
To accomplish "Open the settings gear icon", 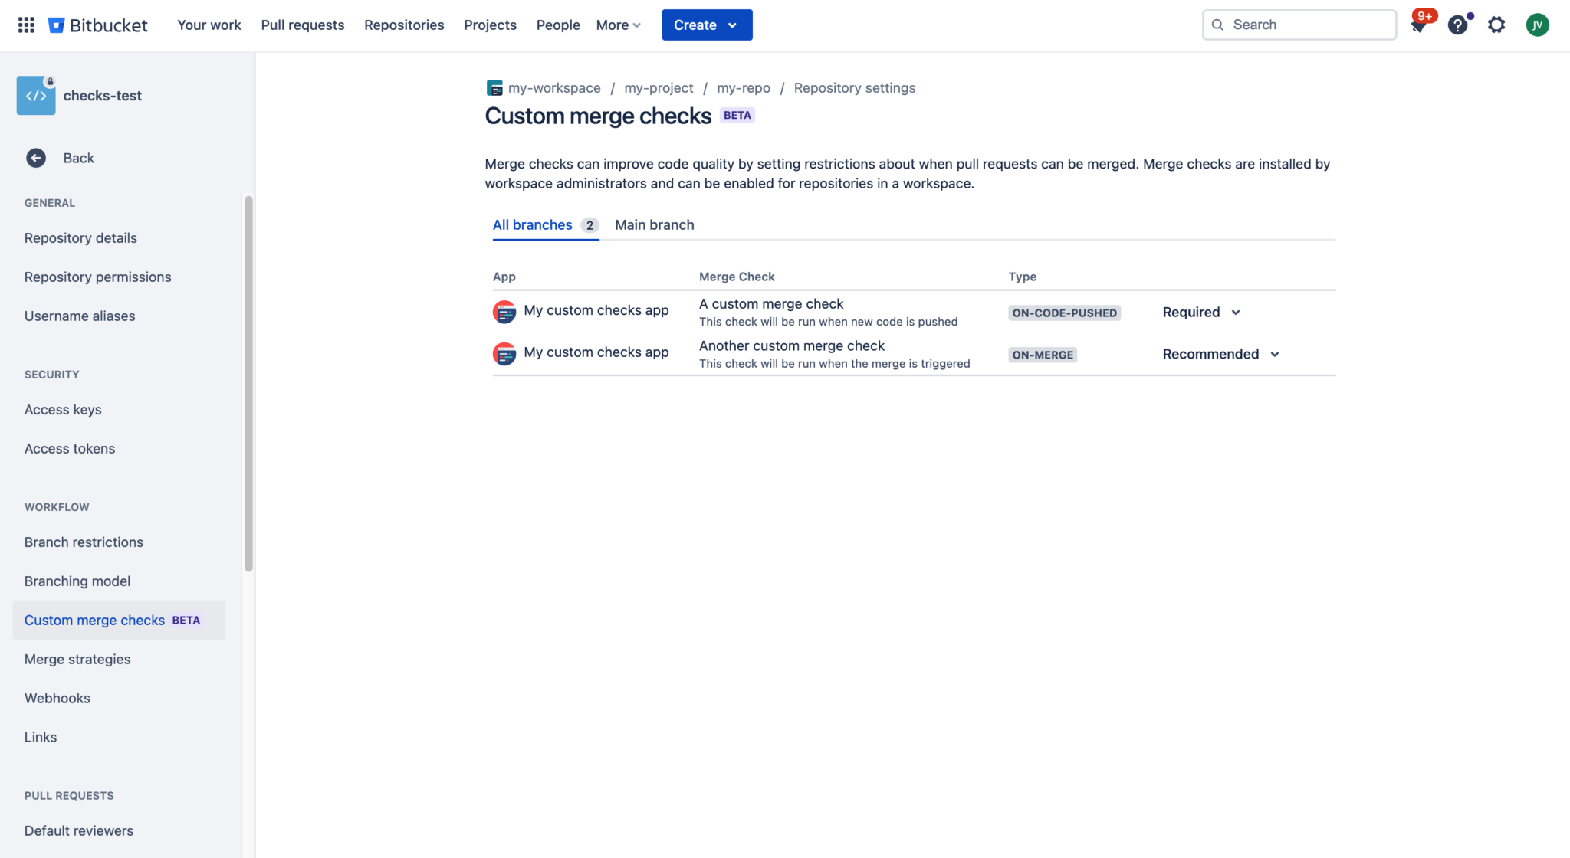I will tap(1496, 25).
